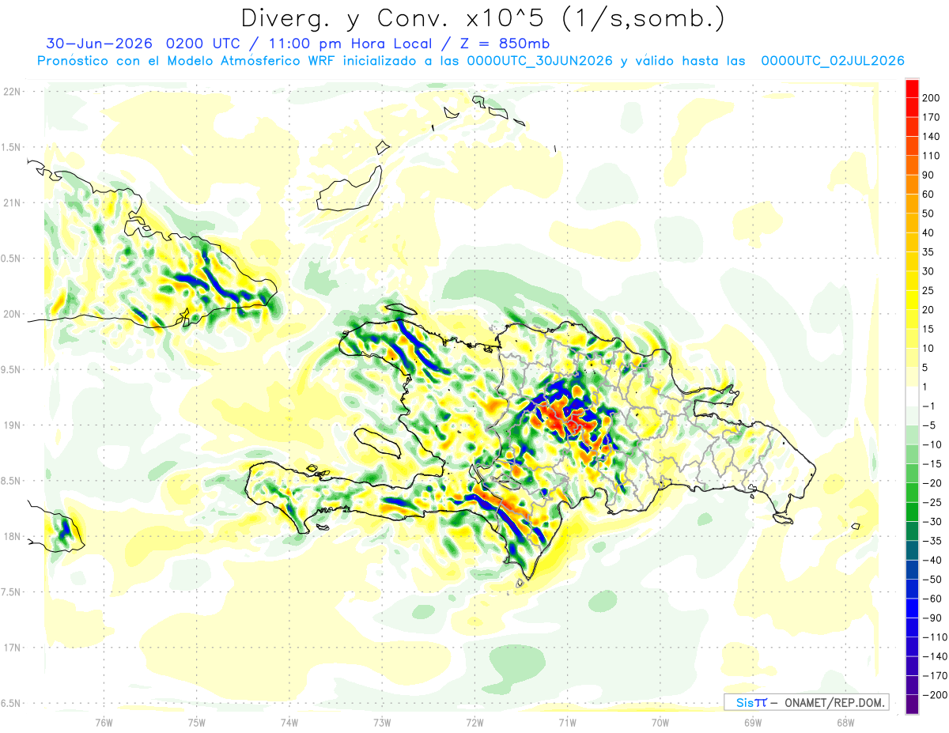The height and width of the screenshot is (733, 949).
Task: Click the '1.5N' latitude label
Action: click(12, 147)
